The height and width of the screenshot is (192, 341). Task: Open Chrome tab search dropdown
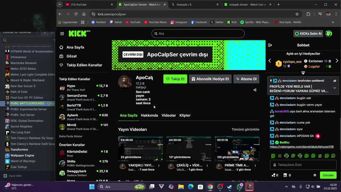point(60,5)
